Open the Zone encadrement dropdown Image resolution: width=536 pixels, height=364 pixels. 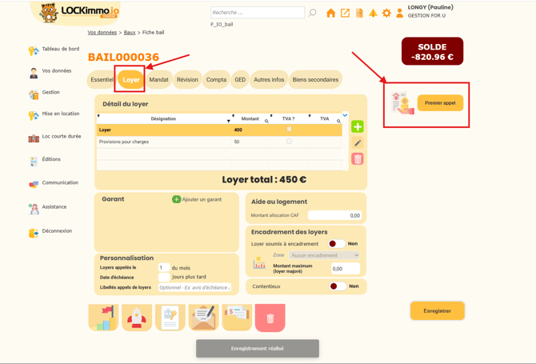(324, 255)
